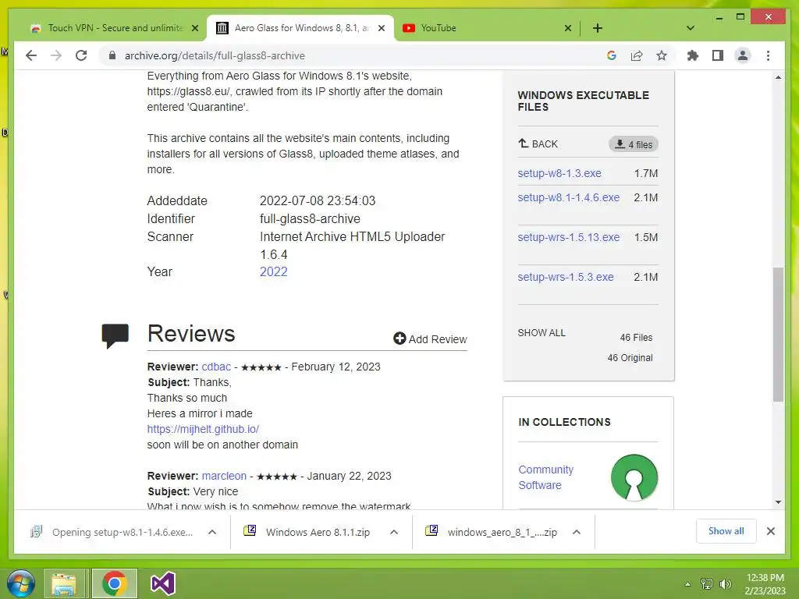The height and width of the screenshot is (599, 799).
Task: Open the 46 Files link
Action: [636, 337]
